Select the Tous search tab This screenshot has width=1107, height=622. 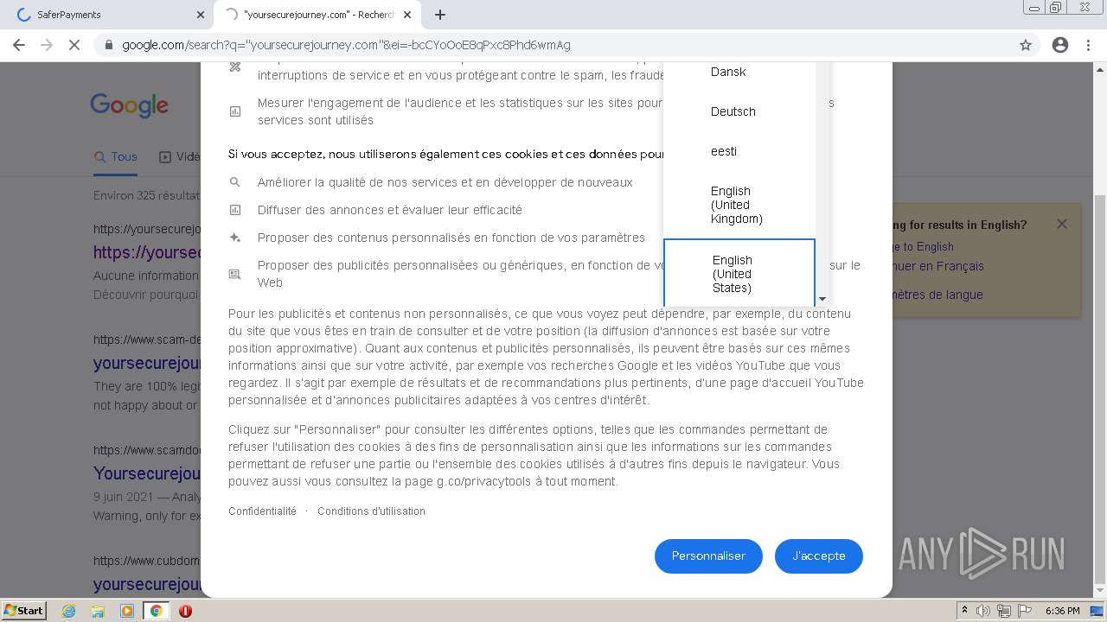[116, 156]
